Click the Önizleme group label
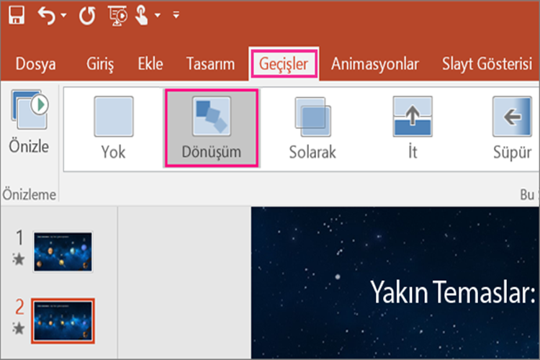Screen dimensions: 540x360 30,194
